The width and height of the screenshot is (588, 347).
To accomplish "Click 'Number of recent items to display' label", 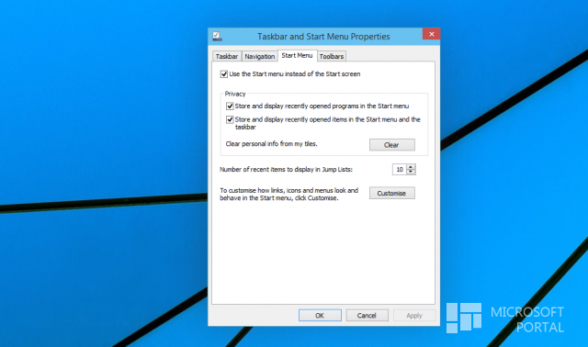I will [x=286, y=170].
